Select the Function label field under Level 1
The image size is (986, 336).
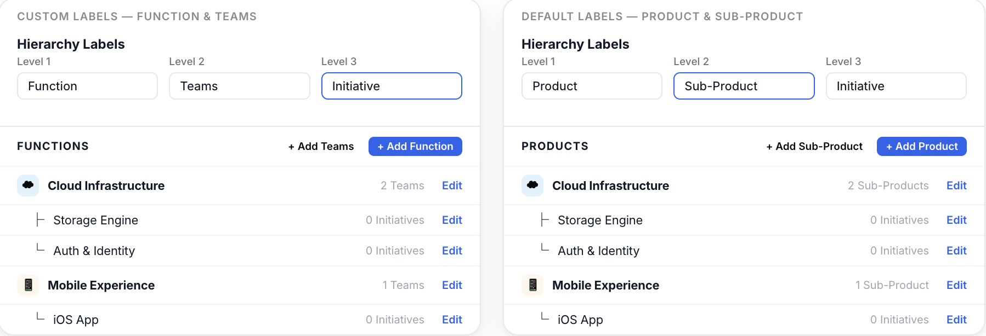[87, 86]
